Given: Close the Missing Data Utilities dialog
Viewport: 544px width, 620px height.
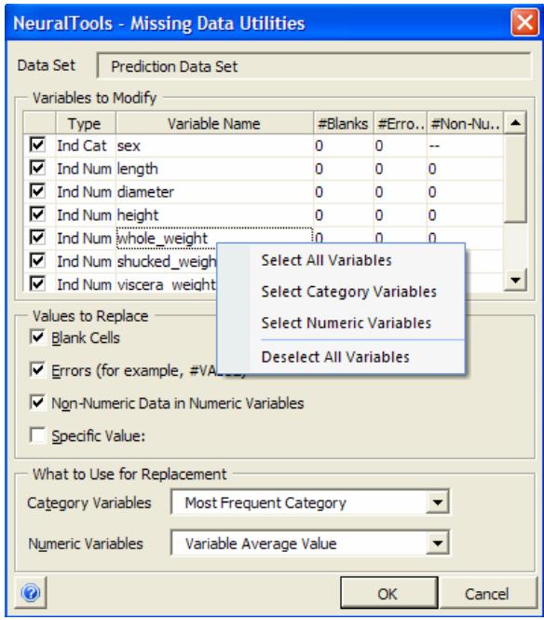Looking at the screenshot, I should click(524, 22).
